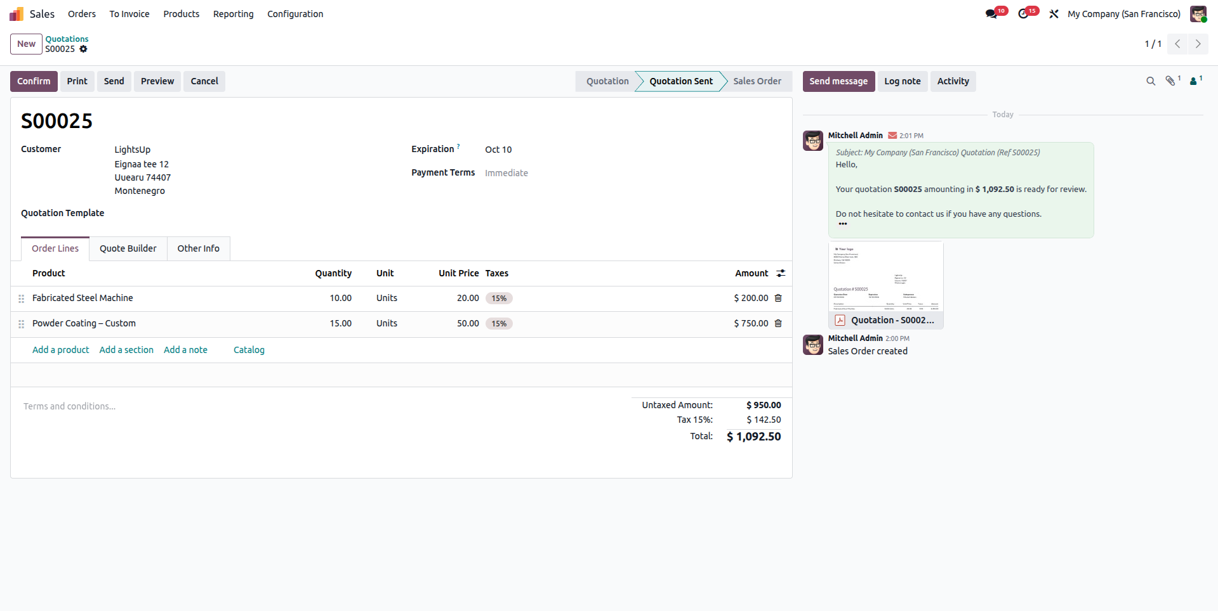Expand the email's three-dot read more
1218x611 pixels.
pyautogui.click(x=843, y=224)
